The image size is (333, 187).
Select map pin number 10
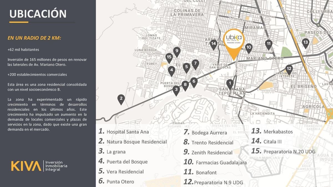pyautogui.click(x=249, y=48)
